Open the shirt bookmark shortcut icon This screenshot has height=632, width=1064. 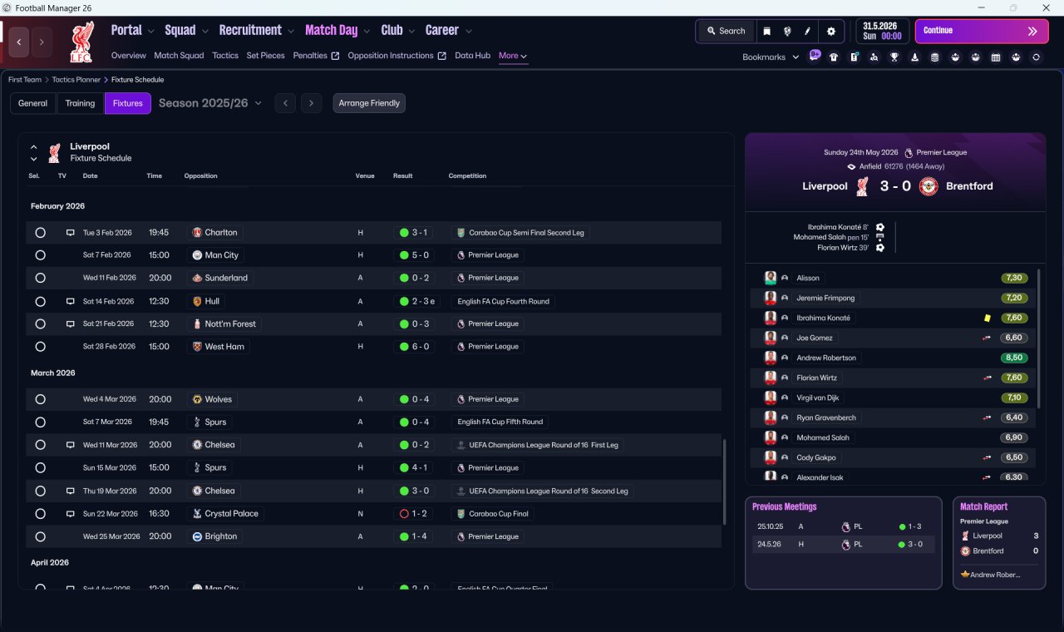[834, 57]
